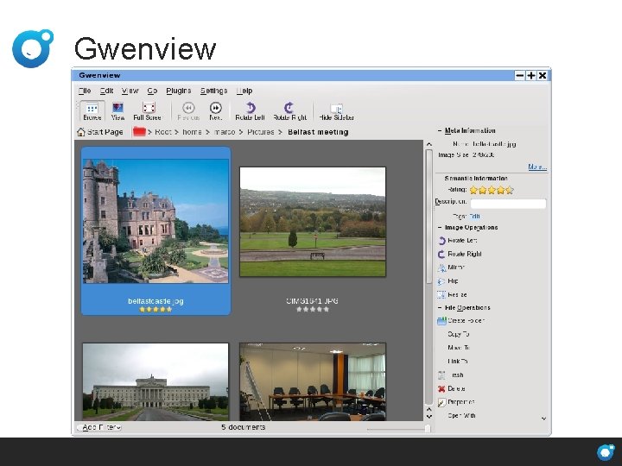Screen dimensions: 622x466
Task: Click Link To in File Operations
Action: [x=458, y=362]
